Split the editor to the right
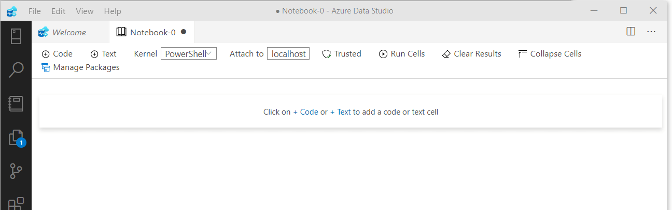Image resolution: width=672 pixels, height=210 pixels. pos(631,32)
